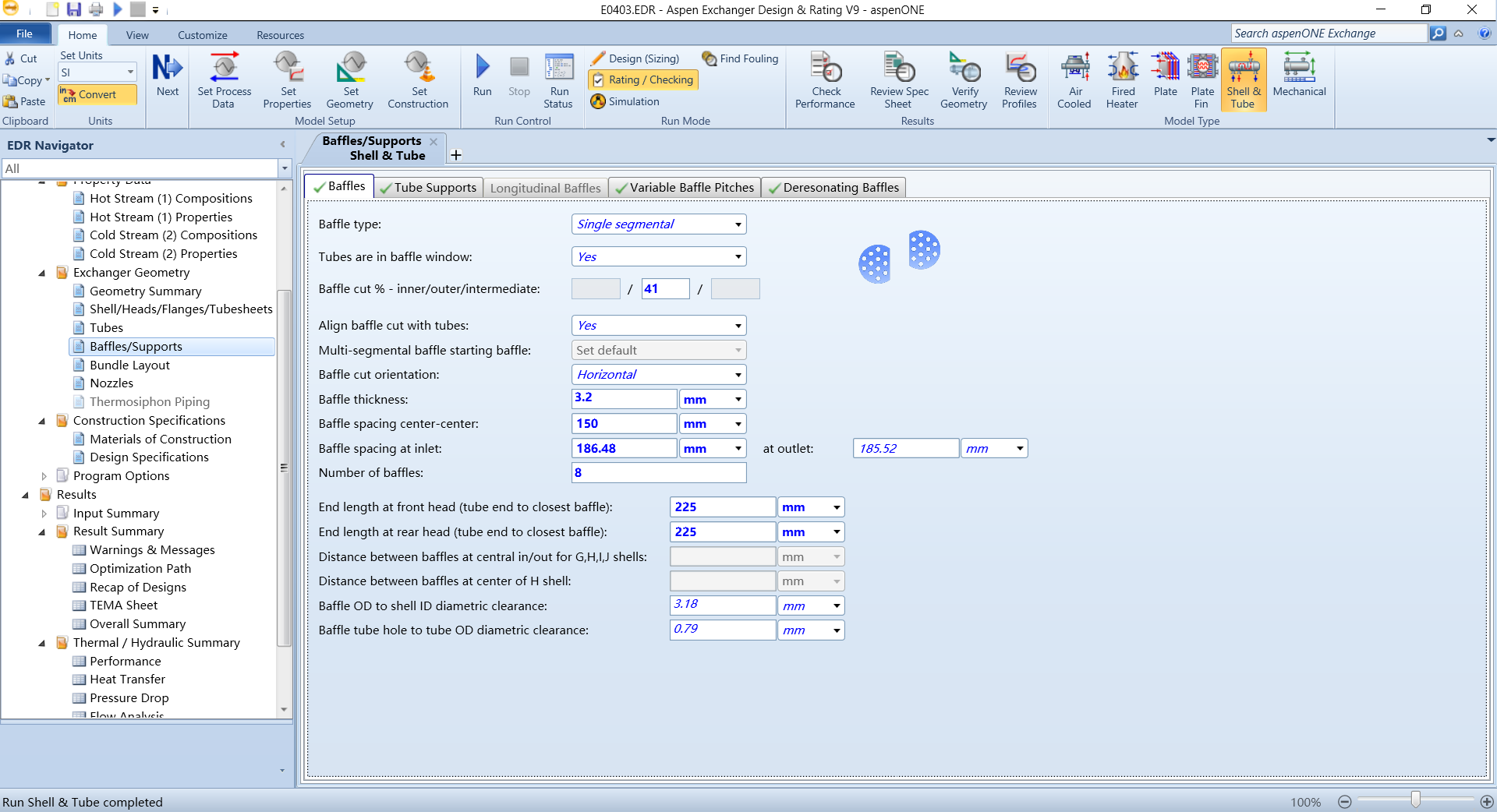Click the Stop run icon
The image size is (1497, 812).
[x=519, y=76]
